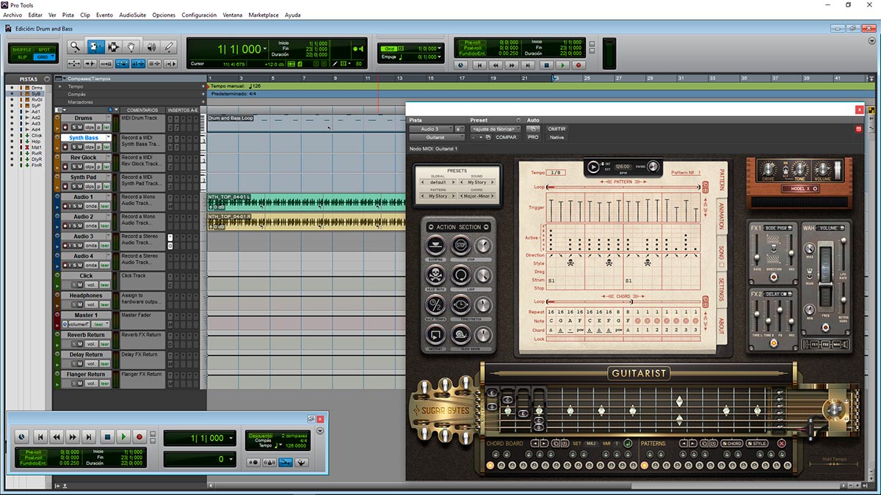Switch to the SETTINGS tab in Guitarist
The width and height of the screenshot is (881, 495).
(721, 290)
